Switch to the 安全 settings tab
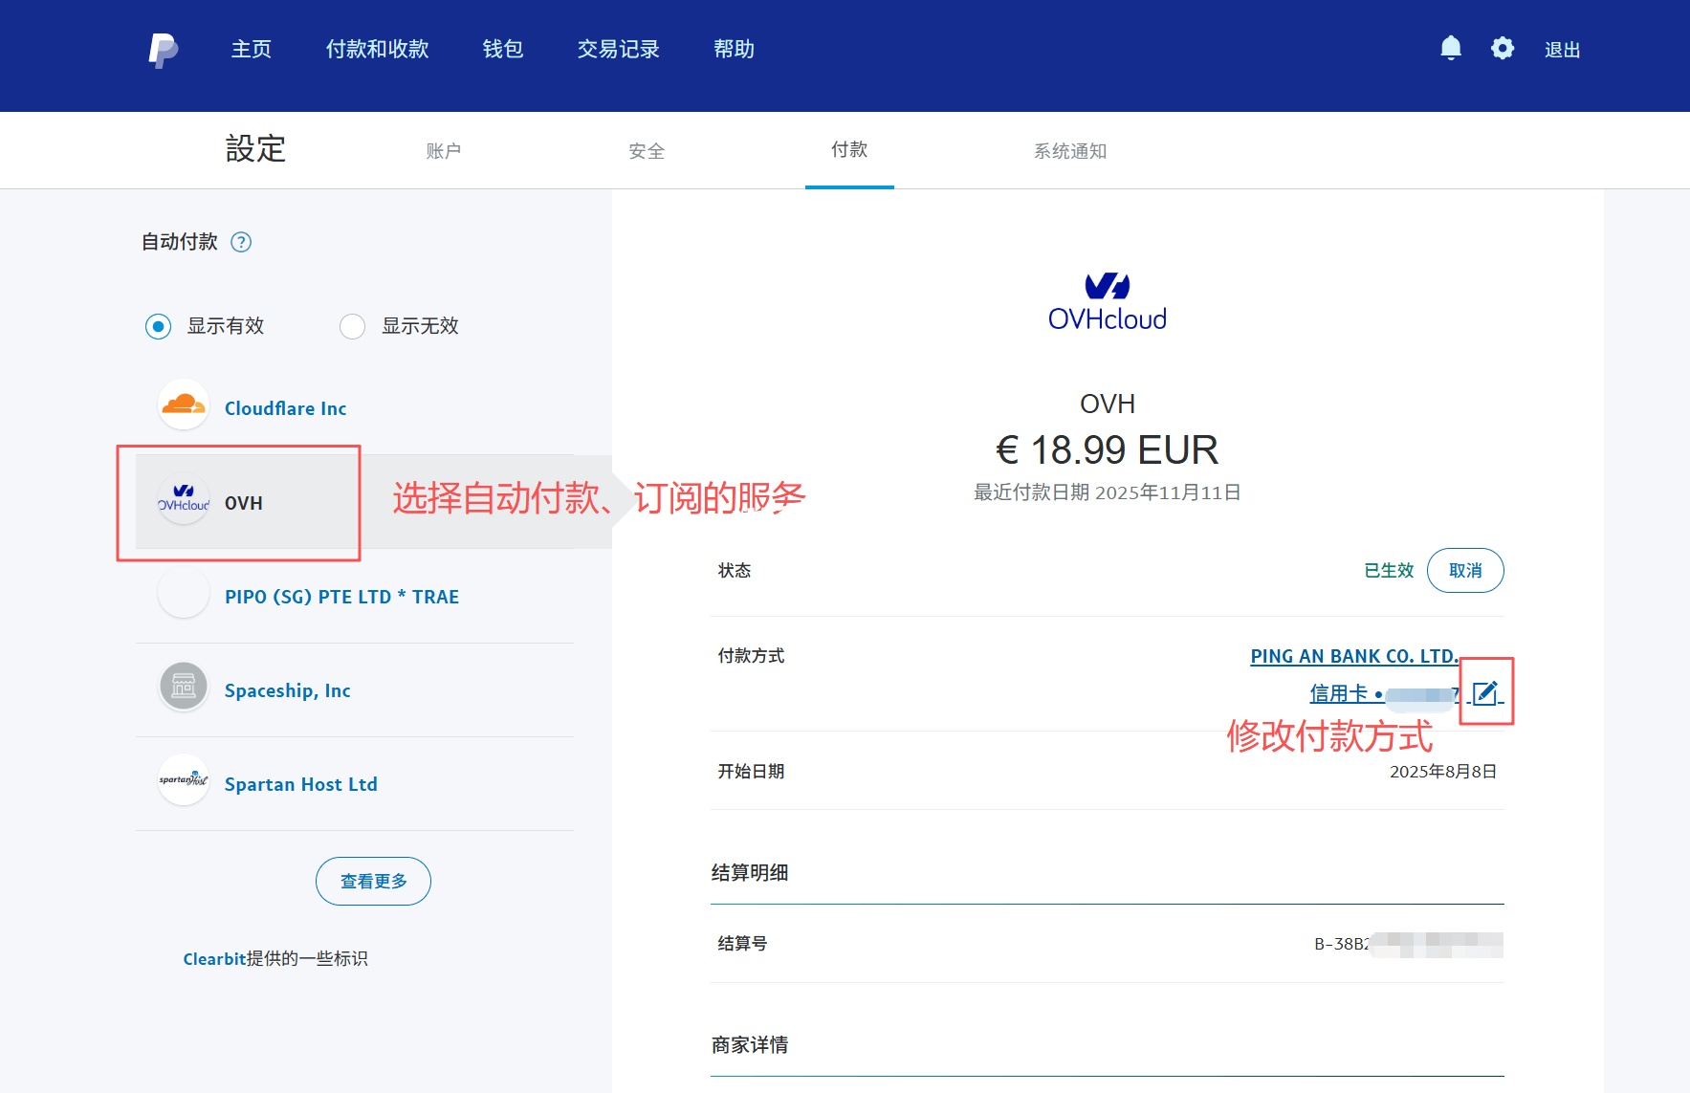 point(647,151)
